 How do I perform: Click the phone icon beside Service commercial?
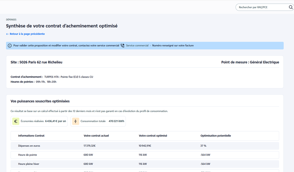pos(122,46)
